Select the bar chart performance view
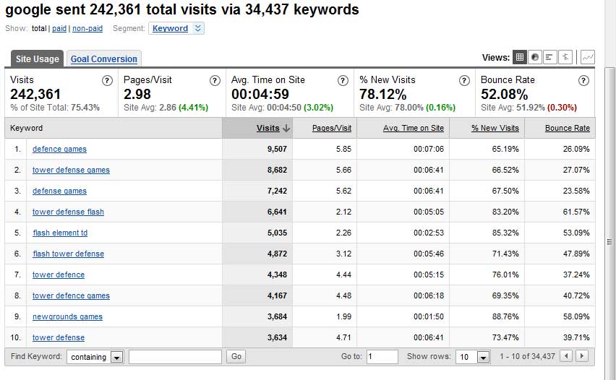This screenshot has height=380, width=616. tap(550, 57)
